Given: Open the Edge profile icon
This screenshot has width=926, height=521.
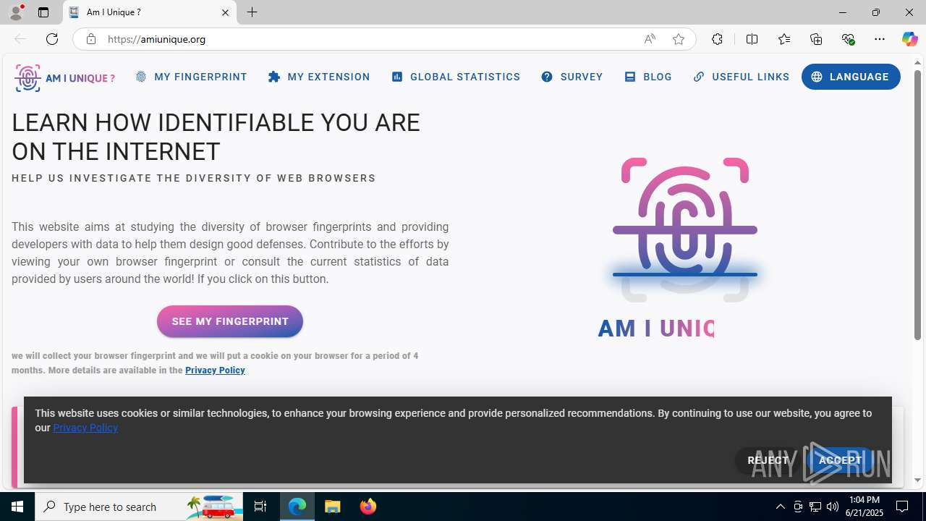Looking at the screenshot, I should [16, 12].
